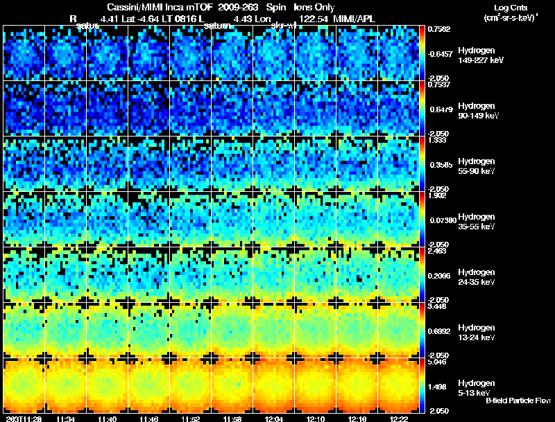The height and width of the screenshot is (422, 555).
Task: Click the color bar beside Hydrogen 149-227 keV
Action: [422, 53]
